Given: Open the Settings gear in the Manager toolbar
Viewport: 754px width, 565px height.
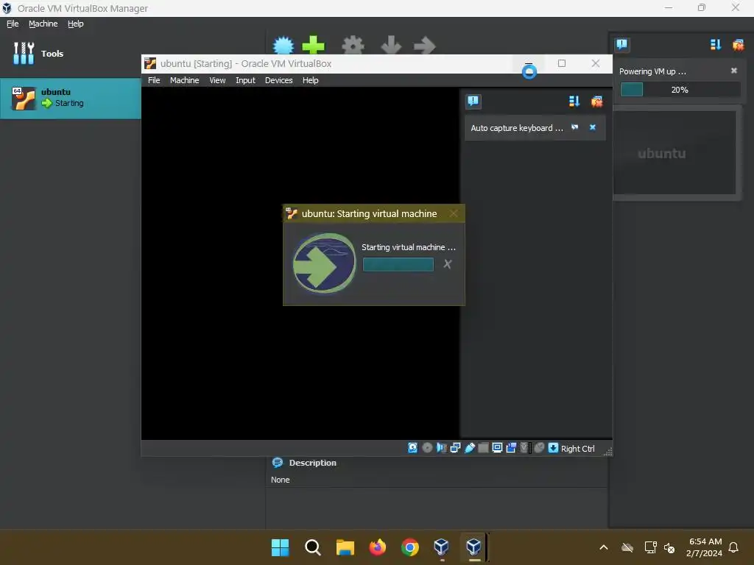Looking at the screenshot, I should [x=353, y=46].
